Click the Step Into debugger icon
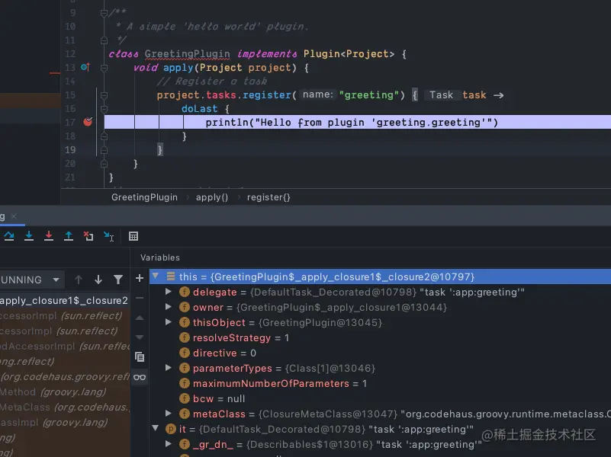 pos(29,236)
